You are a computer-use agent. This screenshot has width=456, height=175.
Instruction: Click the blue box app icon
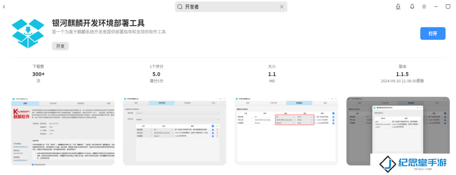coord(28,33)
